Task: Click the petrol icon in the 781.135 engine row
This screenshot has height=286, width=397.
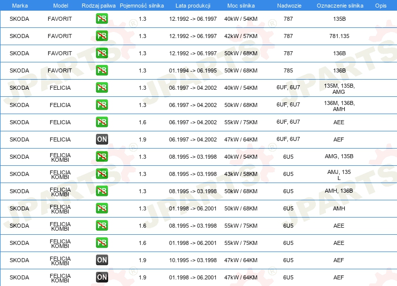Action: click(x=102, y=36)
